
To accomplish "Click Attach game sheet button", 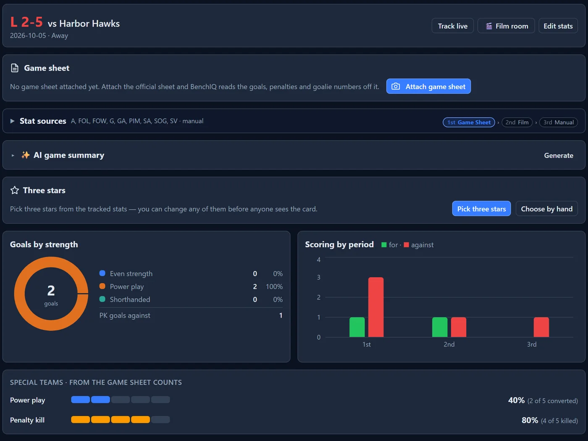I will 428,87.
